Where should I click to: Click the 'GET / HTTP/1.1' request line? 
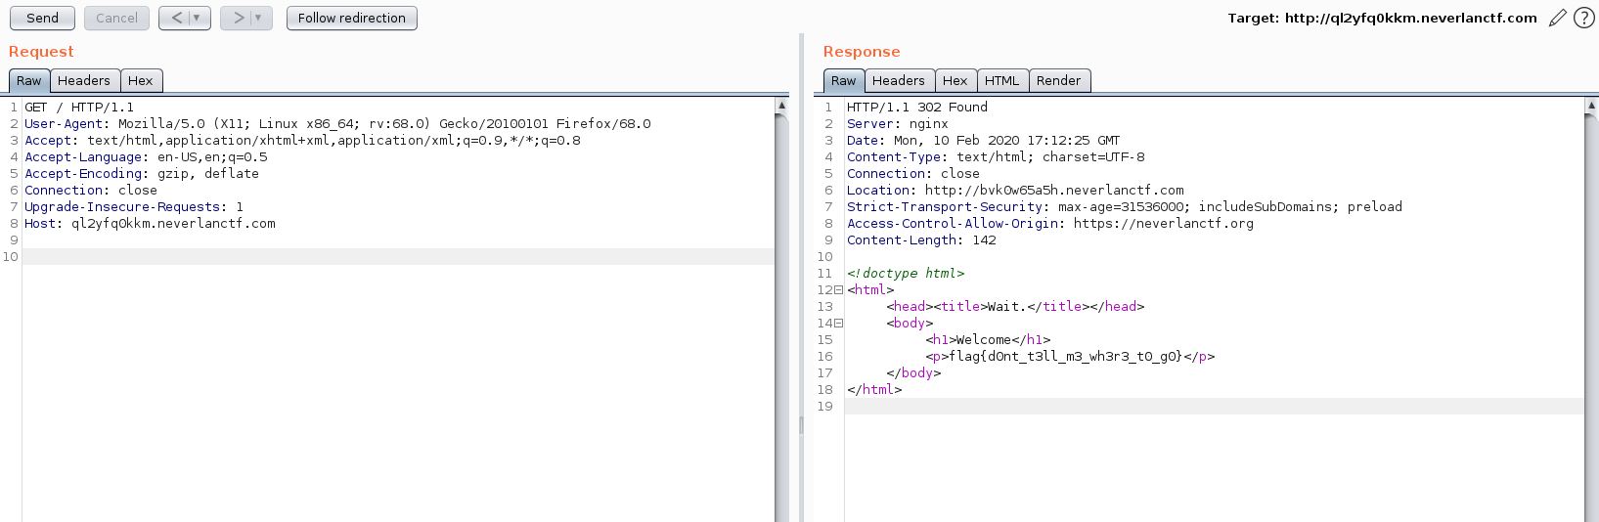[79, 108]
